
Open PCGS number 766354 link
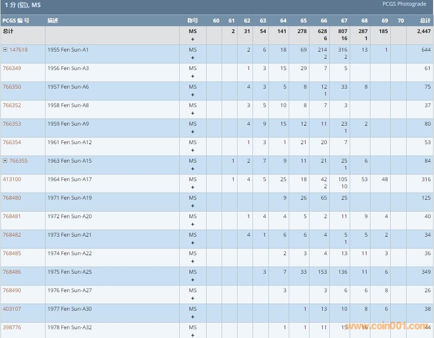coord(12,142)
